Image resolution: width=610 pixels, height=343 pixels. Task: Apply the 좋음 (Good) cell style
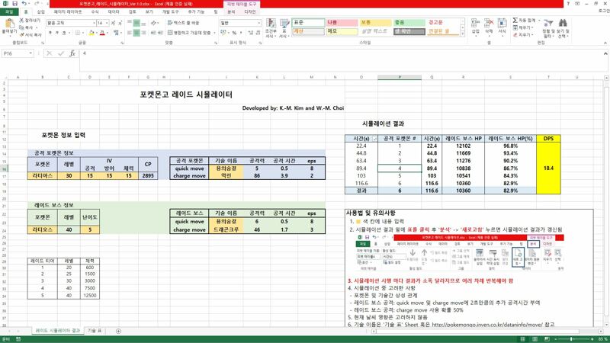409,23
